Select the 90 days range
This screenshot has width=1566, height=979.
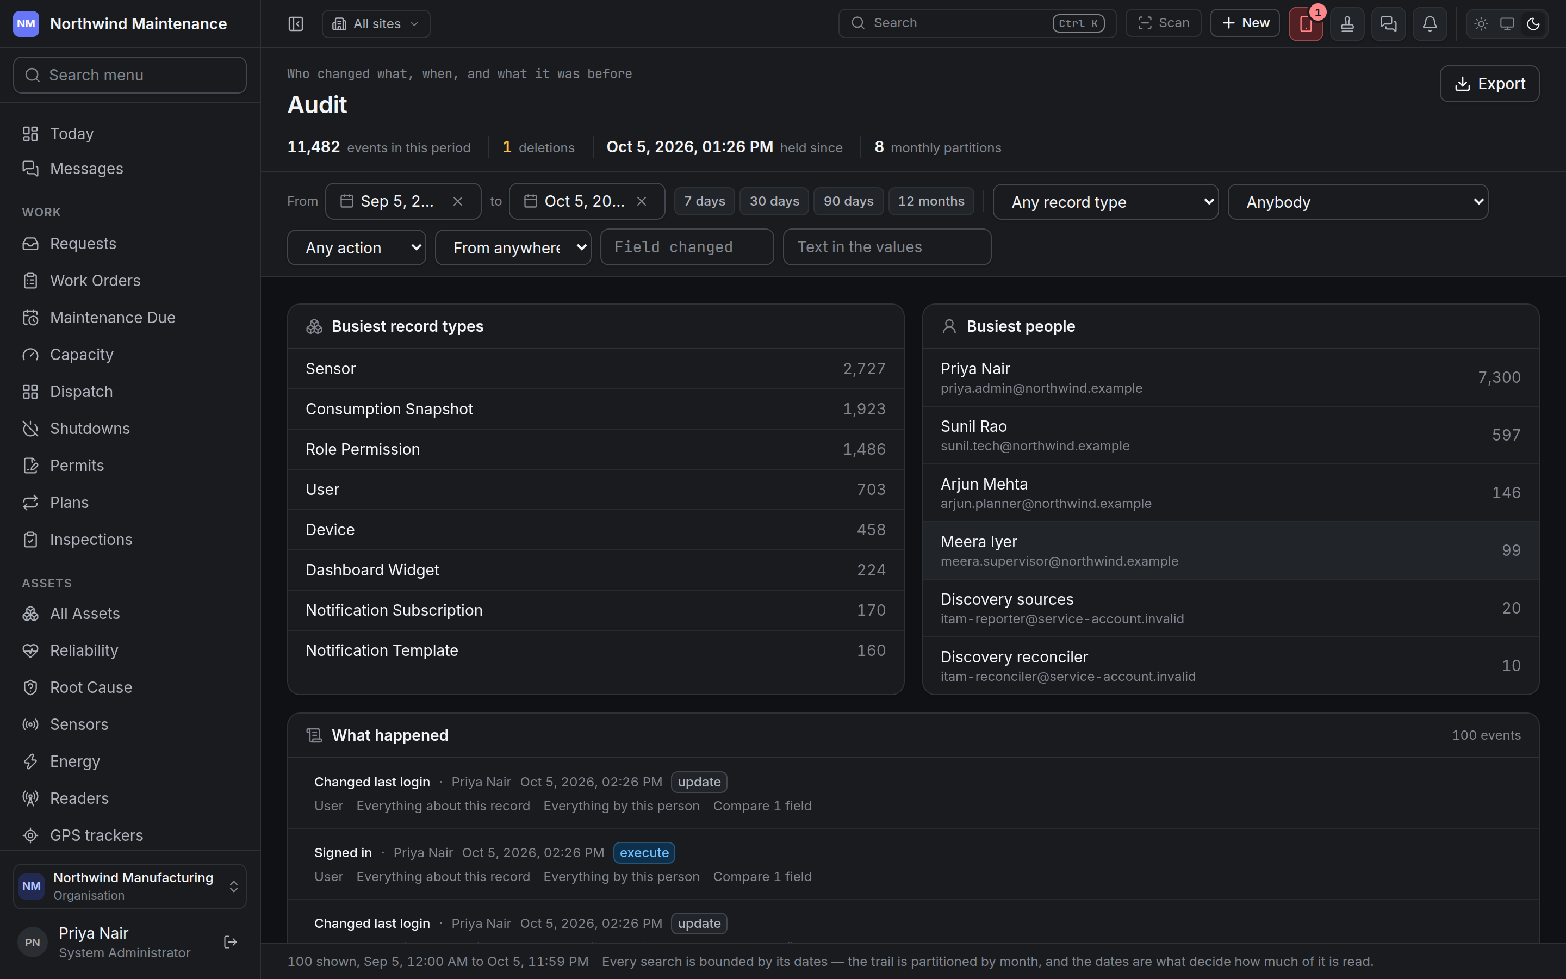tap(848, 201)
